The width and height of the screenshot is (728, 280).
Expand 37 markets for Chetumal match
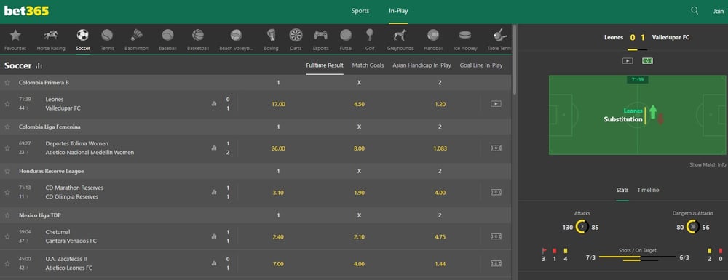click(23, 241)
